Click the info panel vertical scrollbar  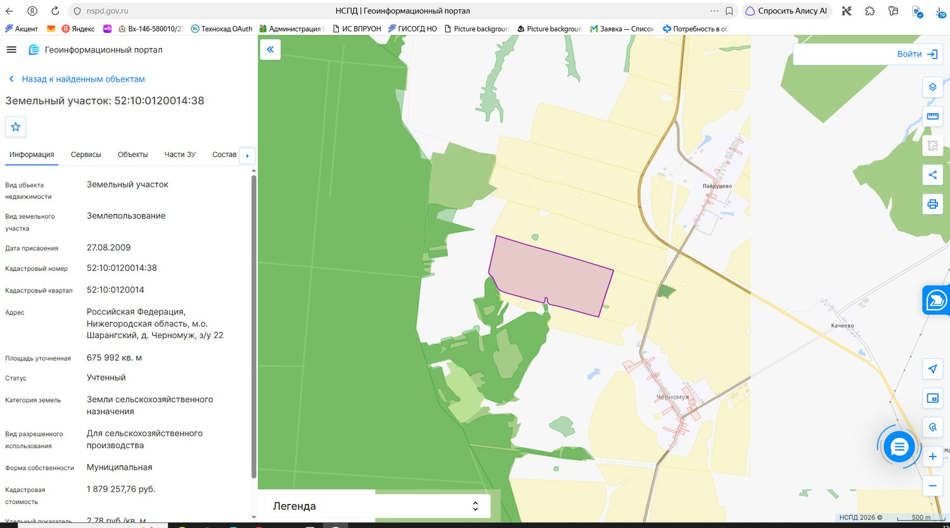[254, 326]
